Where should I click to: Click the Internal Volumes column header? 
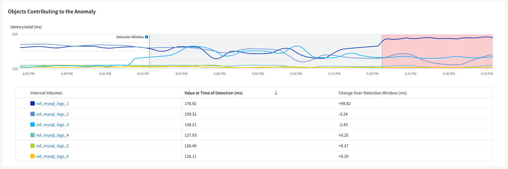[x=46, y=93]
